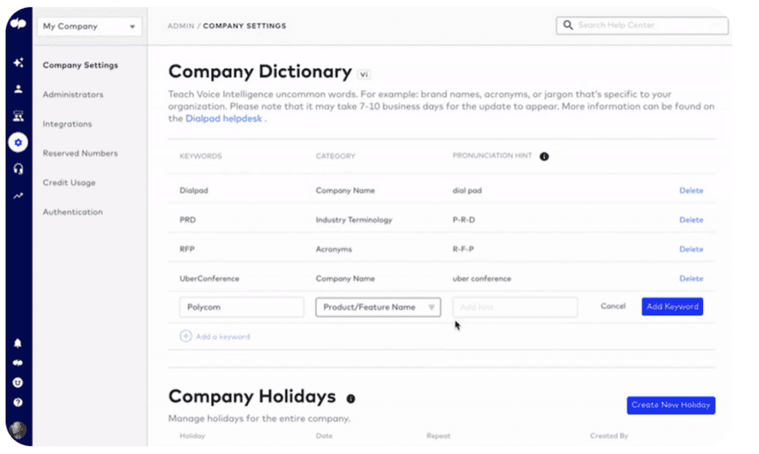This screenshot has width=759, height=454.
Task: Click the Company Holidays info icon
Action: pos(351,399)
